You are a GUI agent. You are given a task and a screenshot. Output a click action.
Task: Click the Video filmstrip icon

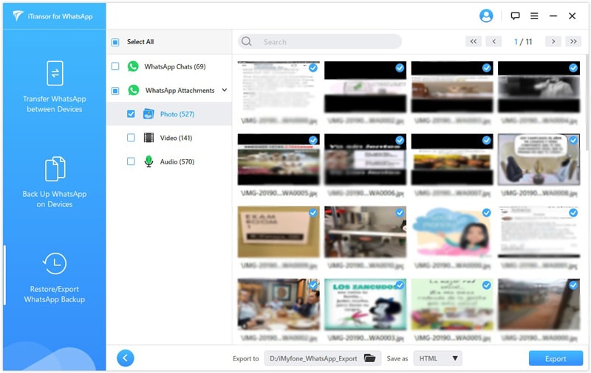tap(149, 138)
